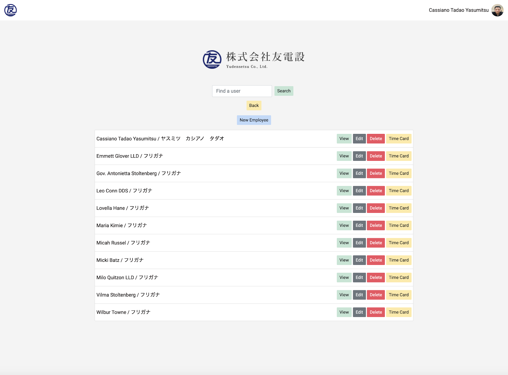Click the Yudensetsu logo in the top-left corner
The image size is (508, 375).
pos(10,10)
